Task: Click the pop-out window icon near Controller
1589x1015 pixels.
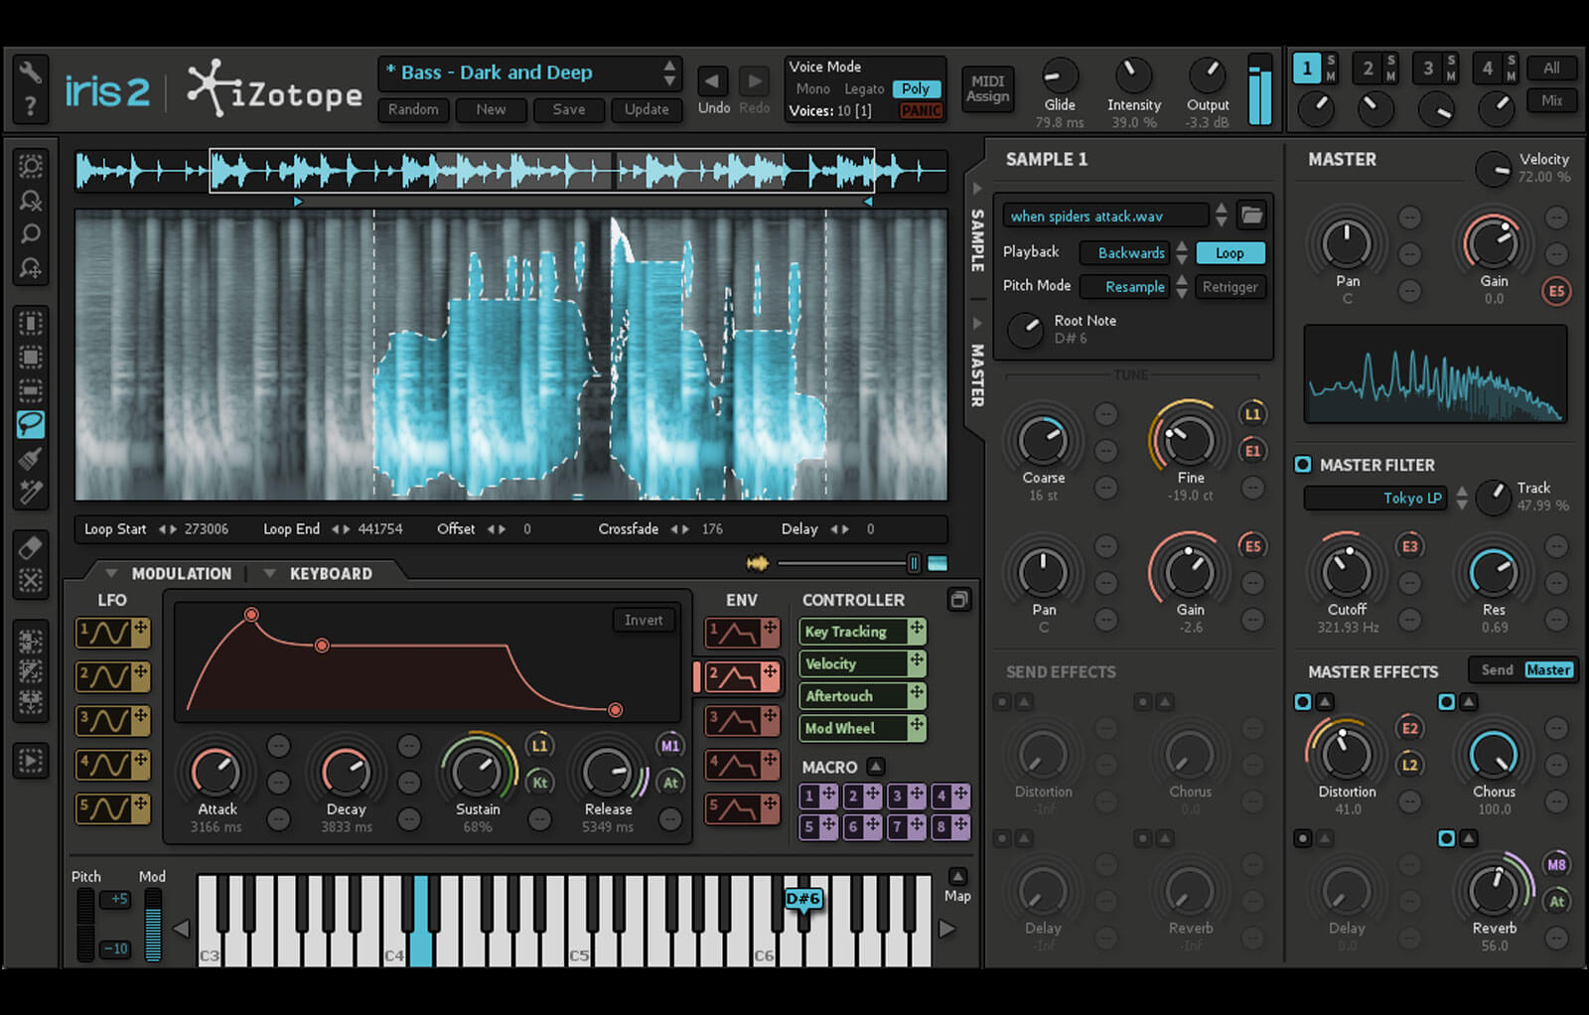Action: (x=958, y=600)
